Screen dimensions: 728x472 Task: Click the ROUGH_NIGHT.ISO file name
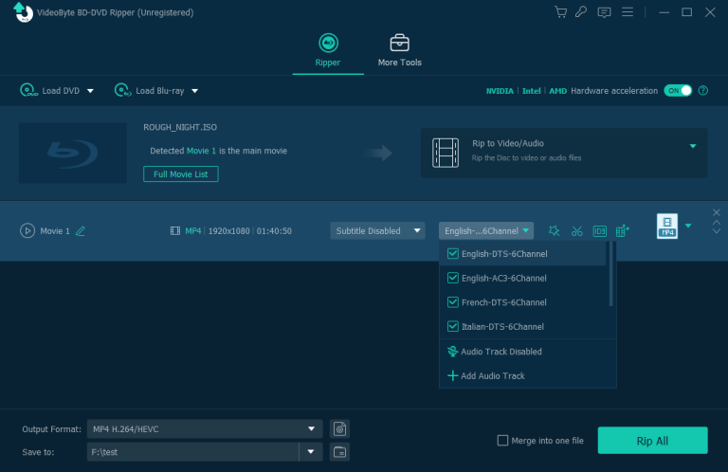(180, 127)
